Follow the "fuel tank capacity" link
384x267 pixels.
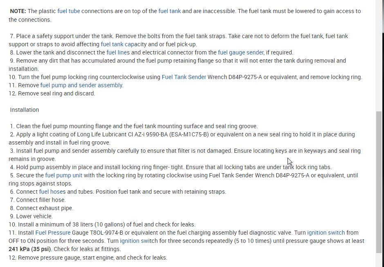[122, 44]
